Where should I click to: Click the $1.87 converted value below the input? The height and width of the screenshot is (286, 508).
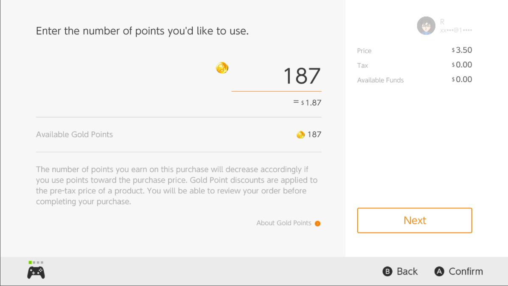pyautogui.click(x=311, y=103)
